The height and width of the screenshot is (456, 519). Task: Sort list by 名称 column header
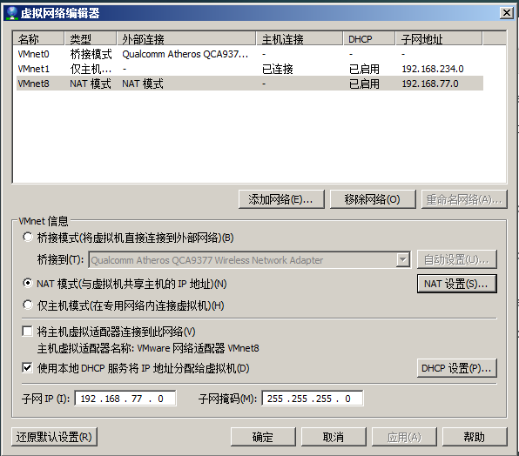click(x=38, y=39)
